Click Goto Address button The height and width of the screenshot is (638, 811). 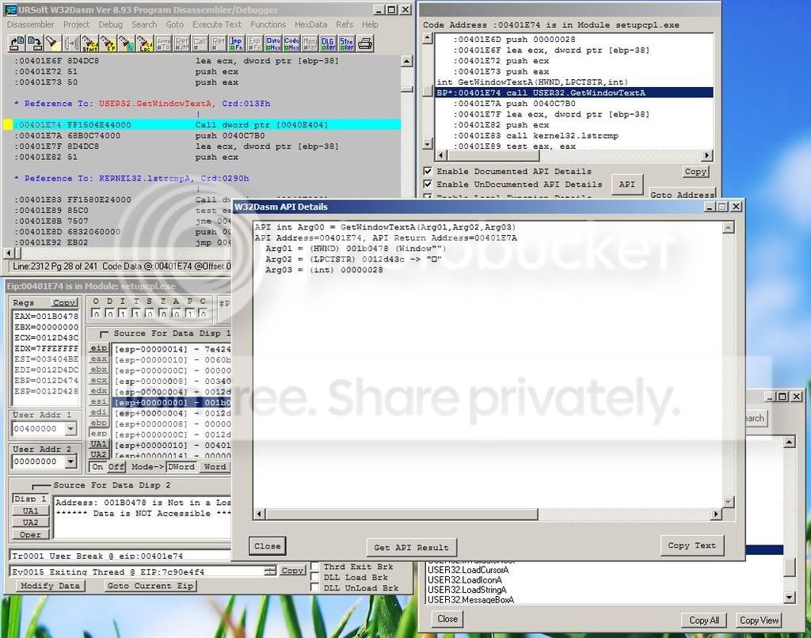(682, 194)
